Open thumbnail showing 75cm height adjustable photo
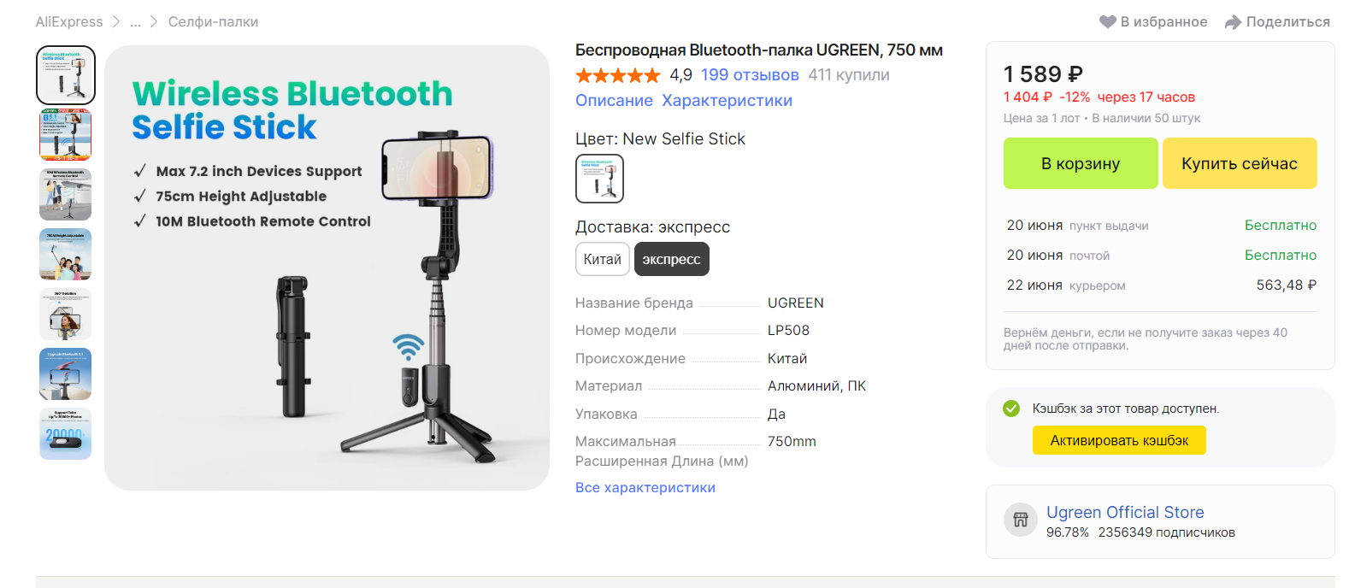The width and height of the screenshot is (1349, 588). 66,254
